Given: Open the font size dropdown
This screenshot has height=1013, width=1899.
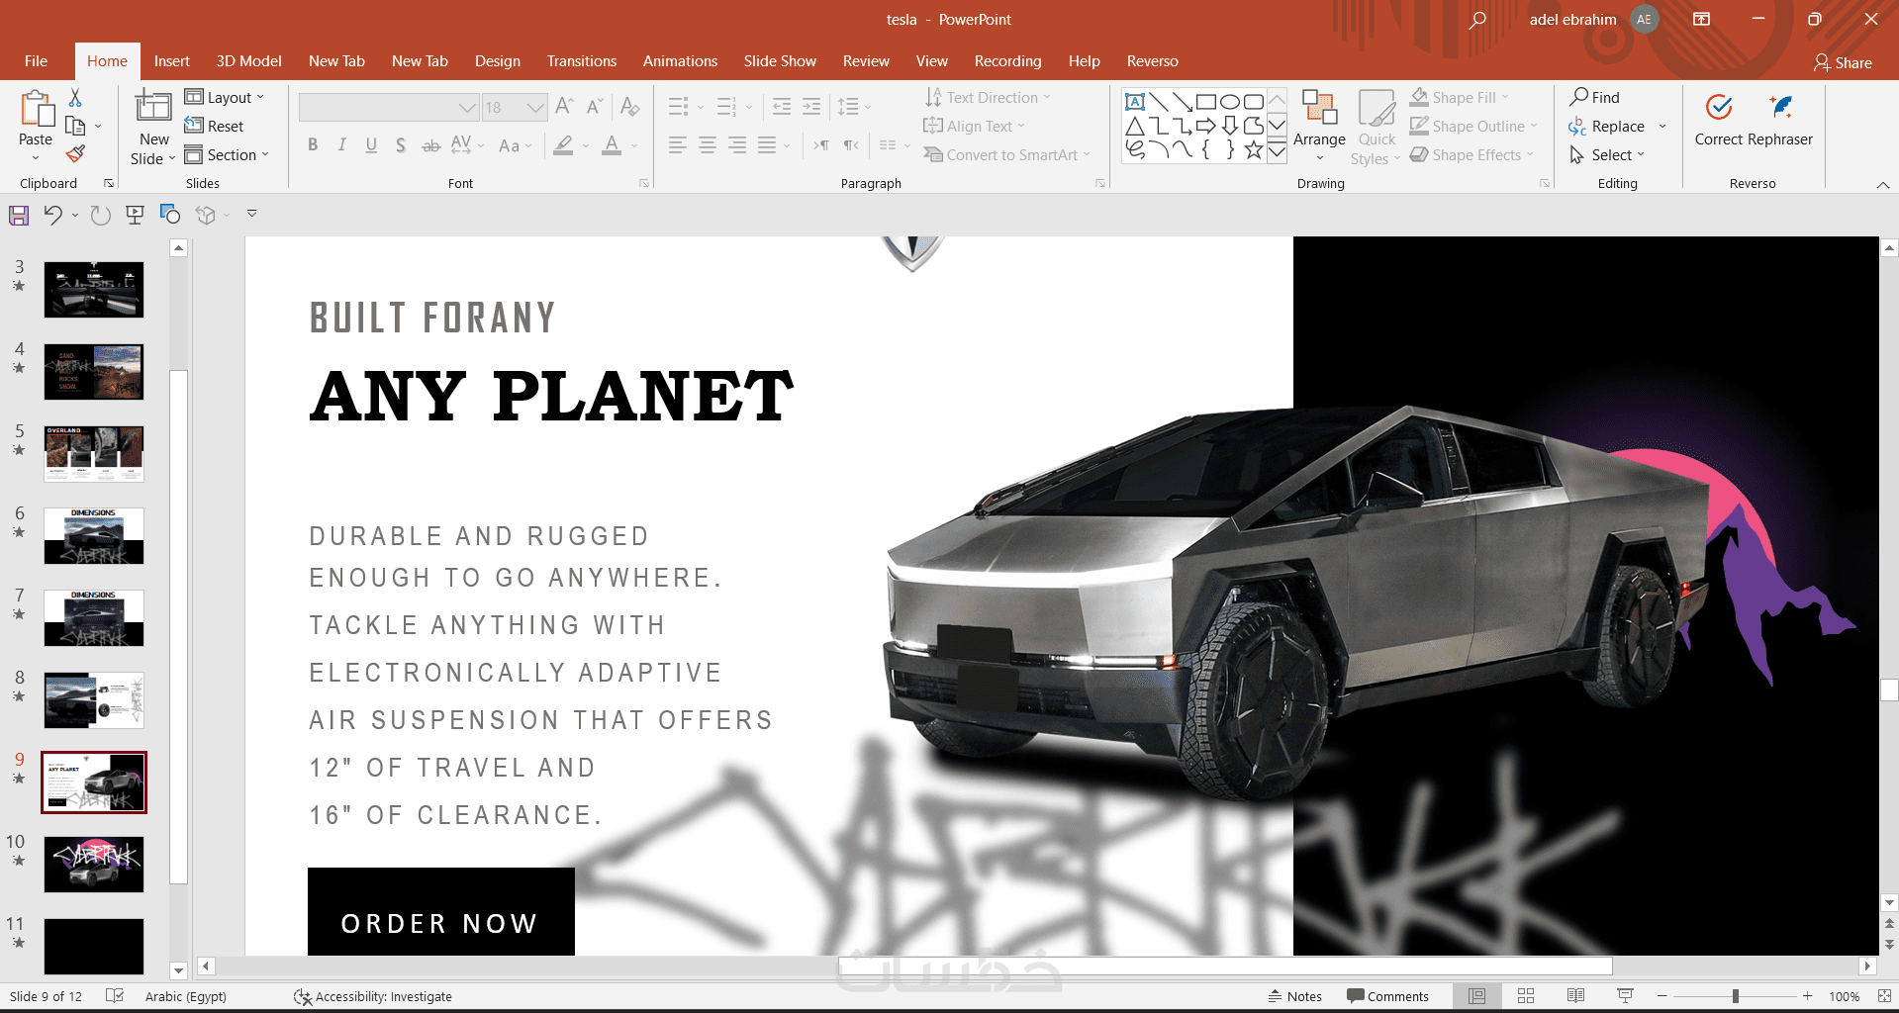Looking at the screenshot, I should pyautogui.click(x=535, y=107).
